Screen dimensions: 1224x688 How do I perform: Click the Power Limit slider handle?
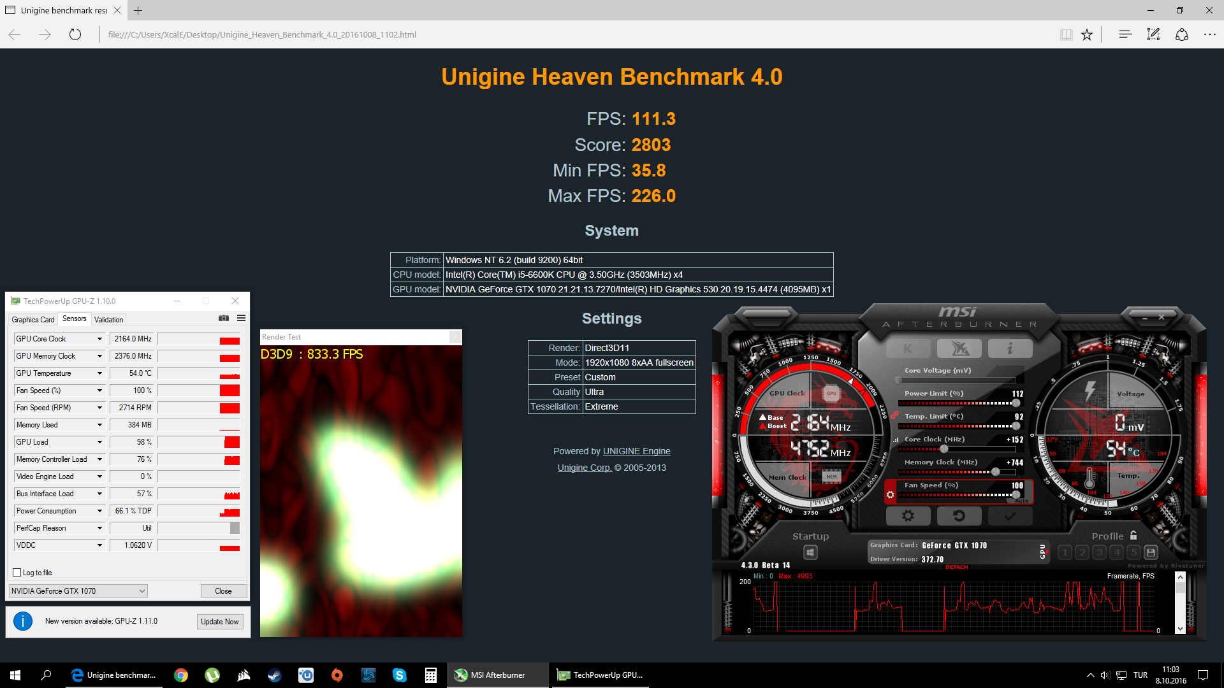click(1016, 403)
